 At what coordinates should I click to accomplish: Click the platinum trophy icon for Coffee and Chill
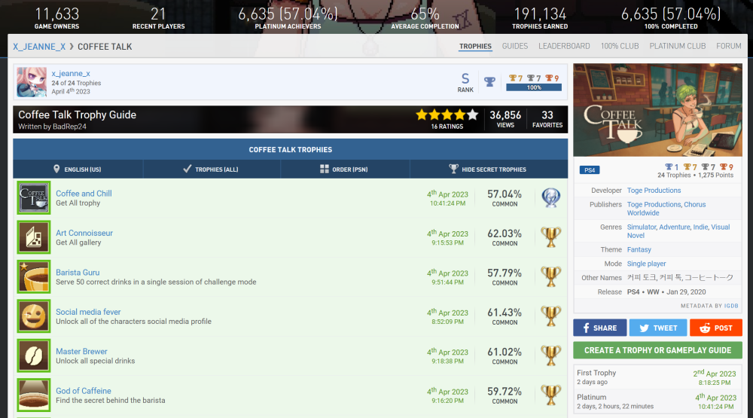551,198
